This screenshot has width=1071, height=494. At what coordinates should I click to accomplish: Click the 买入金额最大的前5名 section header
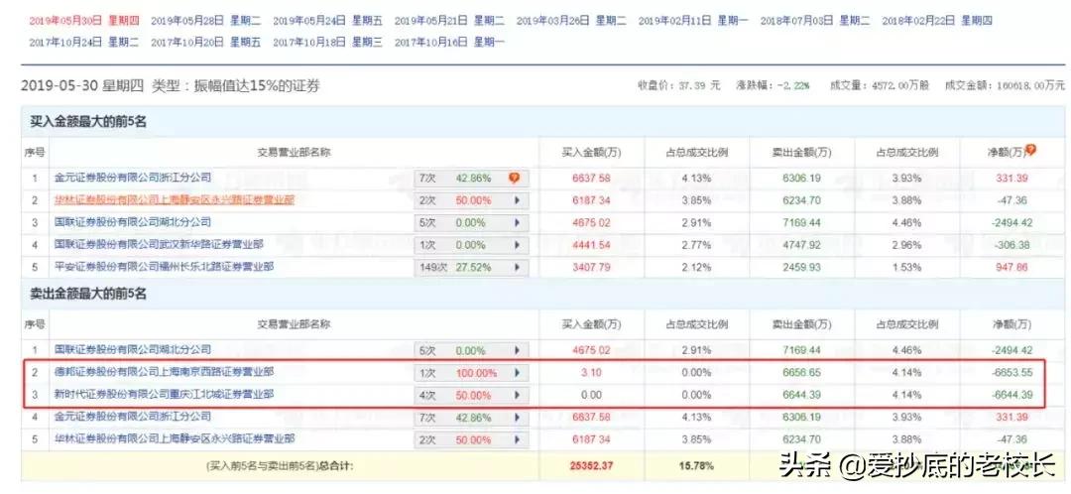[x=88, y=122]
